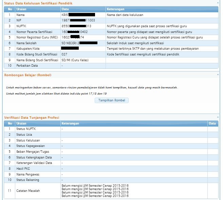
Task: Collapse the Status Data Kelulusan Sertifikasi Pendidik panel
Action: (218, 3)
